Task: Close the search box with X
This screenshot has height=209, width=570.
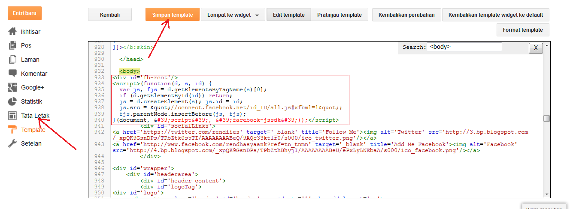Action: tap(535, 48)
